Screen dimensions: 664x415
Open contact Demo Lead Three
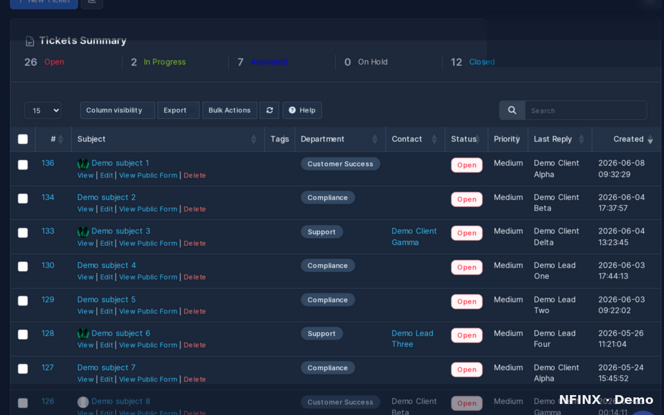(412, 339)
